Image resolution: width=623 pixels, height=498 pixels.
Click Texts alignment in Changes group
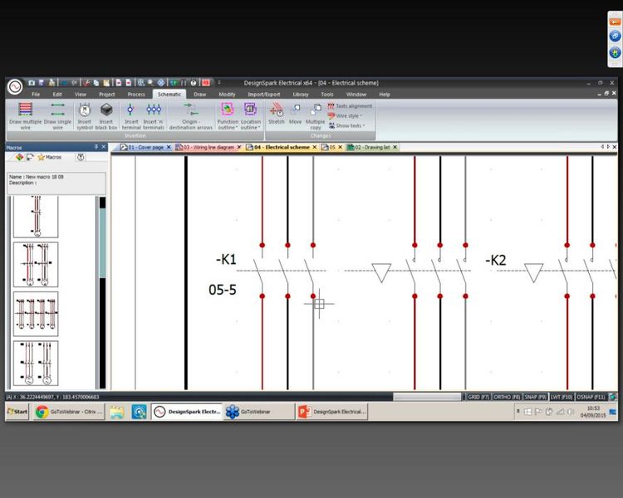pyautogui.click(x=350, y=106)
